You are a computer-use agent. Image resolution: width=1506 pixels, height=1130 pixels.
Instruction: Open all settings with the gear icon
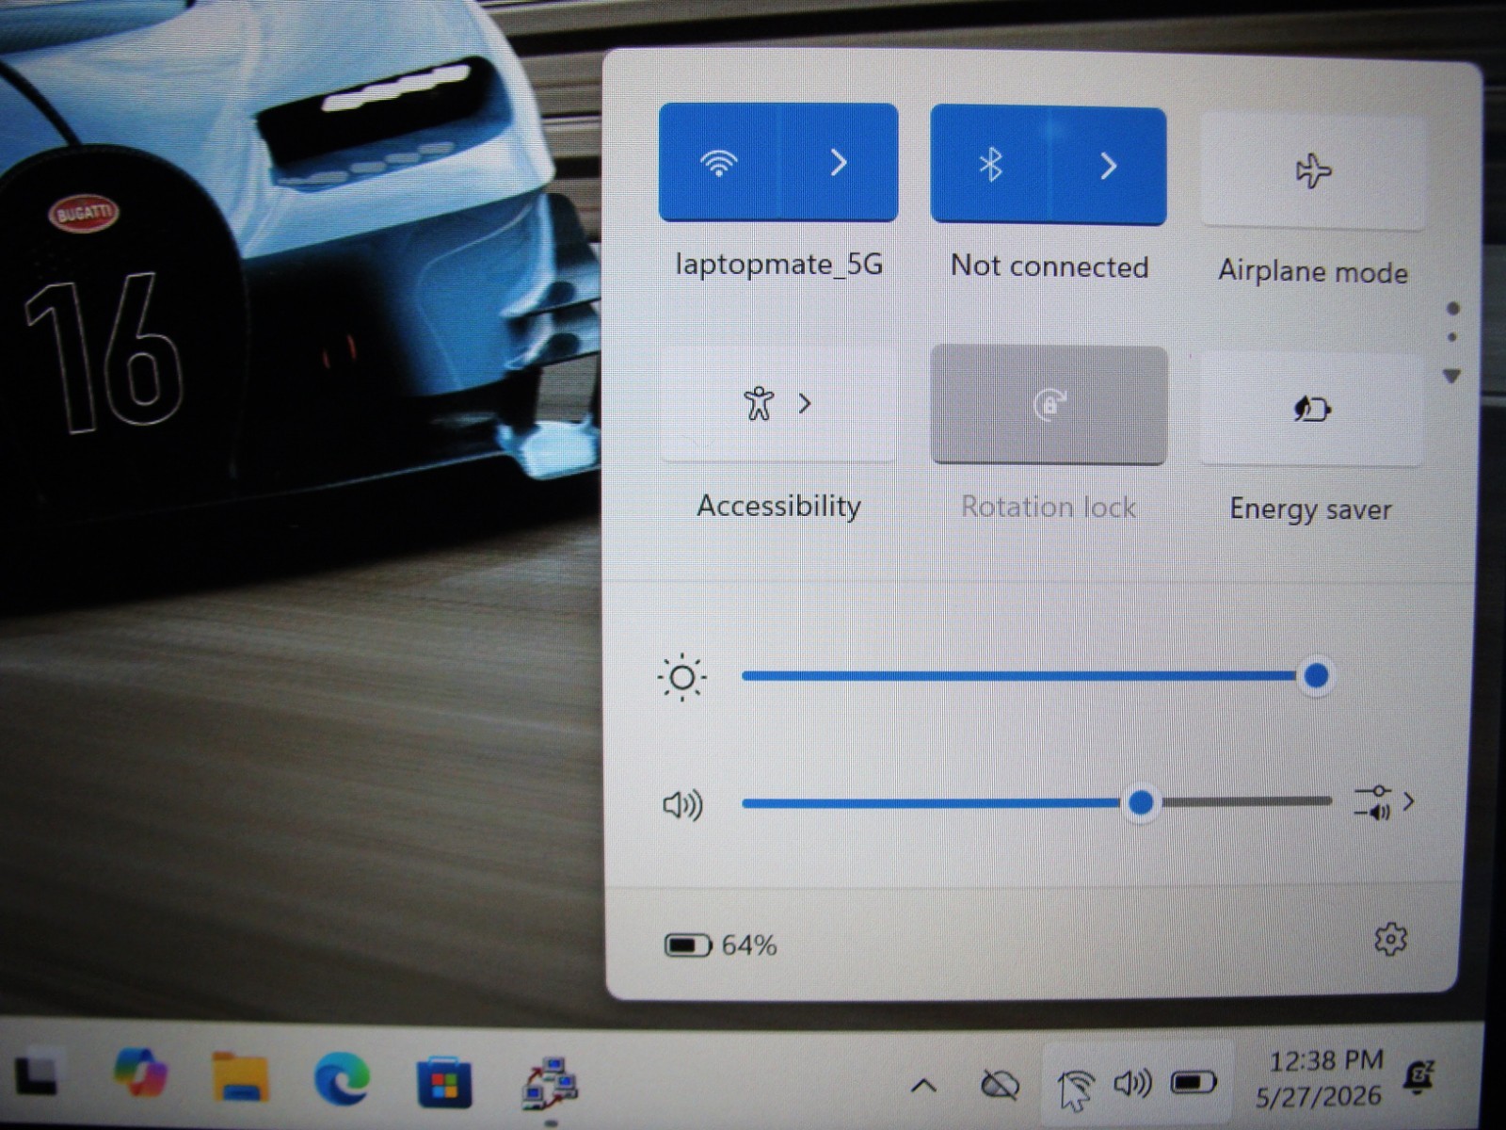(1390, 939)
